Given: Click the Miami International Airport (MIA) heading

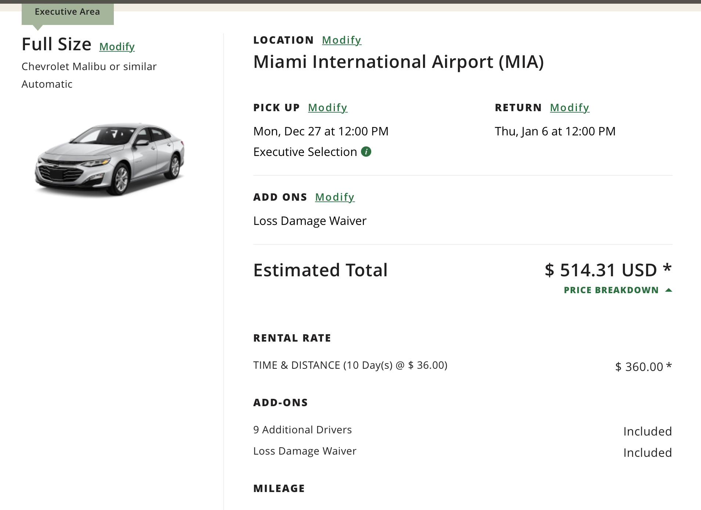Looking at the screenshot, I should pyautogui.click(x=398, y=62).
